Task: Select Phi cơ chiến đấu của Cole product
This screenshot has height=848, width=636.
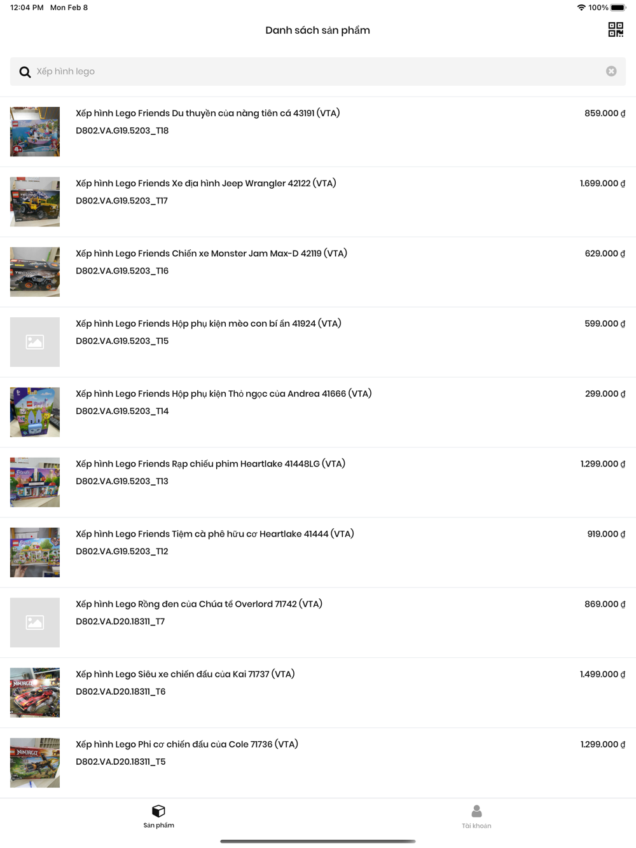Action: (x=318, y=763)
